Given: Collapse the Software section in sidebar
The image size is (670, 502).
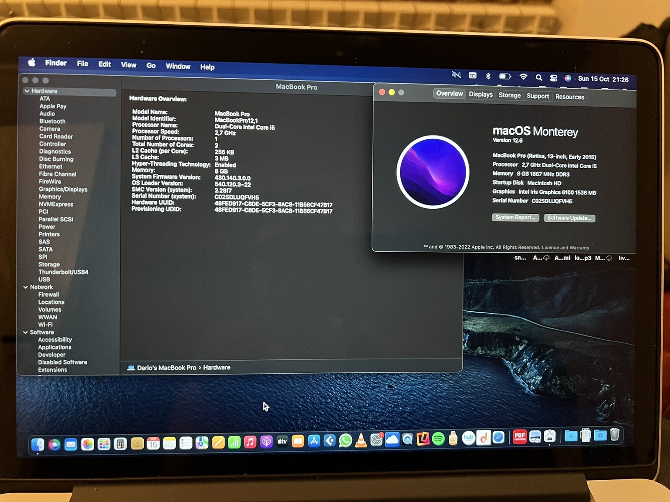Looking at the screenshot, I should 25,332.
